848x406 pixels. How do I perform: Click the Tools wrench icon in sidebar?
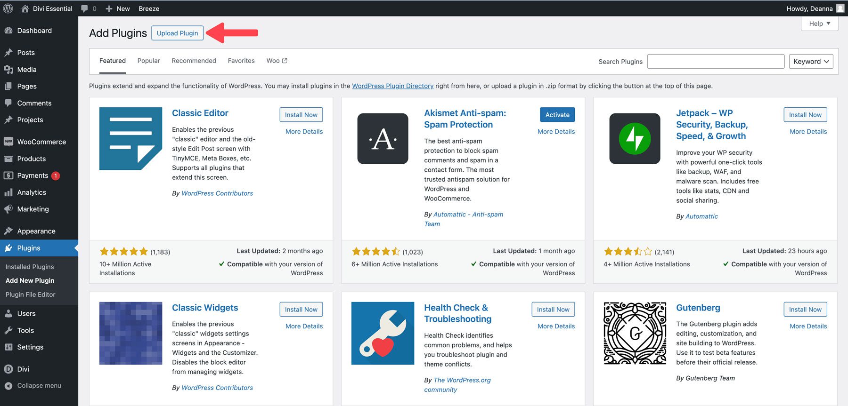pyautogui.click(x=8, y=330)
